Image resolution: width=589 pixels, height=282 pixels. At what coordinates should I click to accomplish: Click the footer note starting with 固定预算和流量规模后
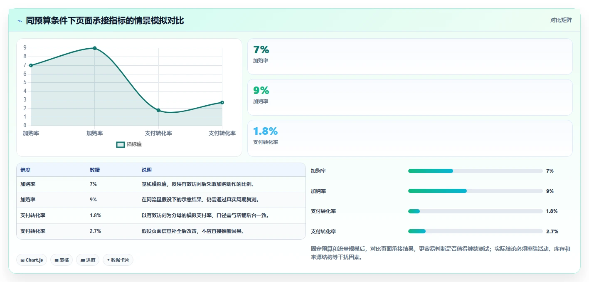pos(441,253)
